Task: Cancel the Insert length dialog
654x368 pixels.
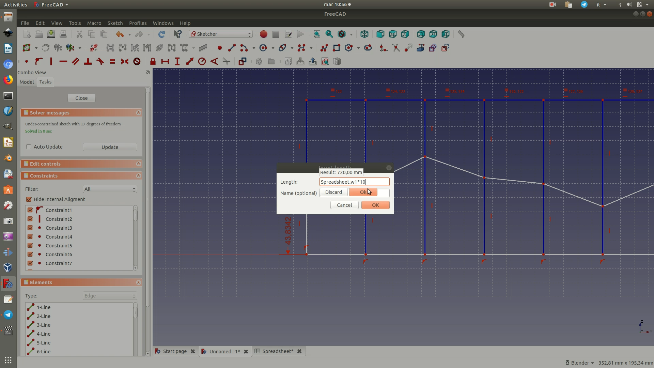Action: point(344,205)
